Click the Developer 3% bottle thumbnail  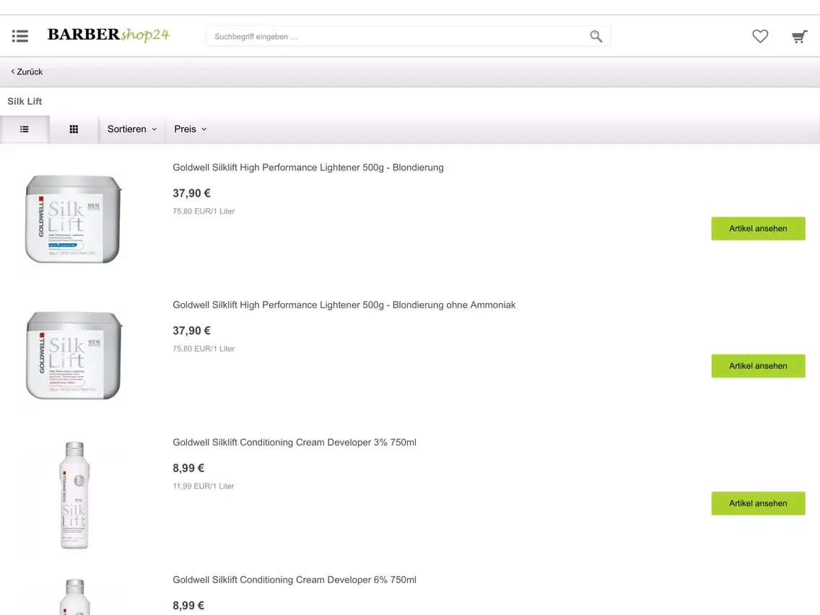74,494
